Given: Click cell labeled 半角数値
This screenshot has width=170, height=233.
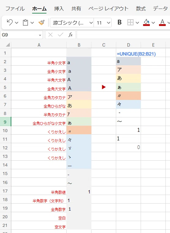Looking at the screenshot, I should point(39,191).
